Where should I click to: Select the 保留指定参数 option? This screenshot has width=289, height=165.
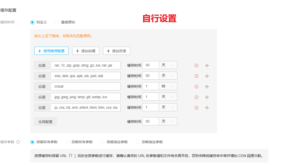103,142
